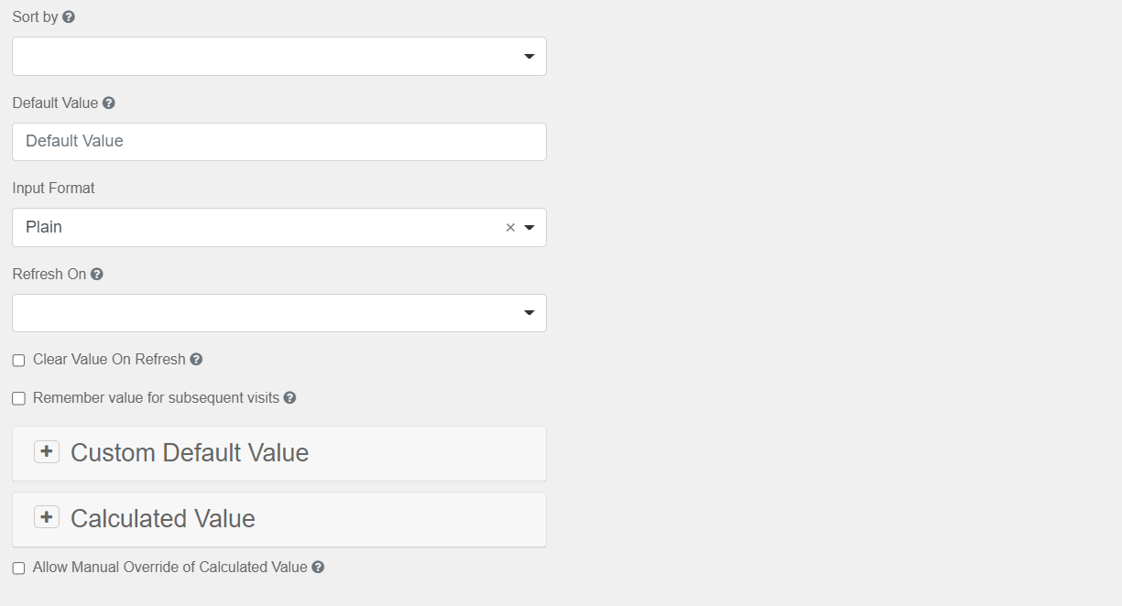Click the help icon after Remember value label
Viewport: 1122px width, 606px height.
tap(290, 397)
